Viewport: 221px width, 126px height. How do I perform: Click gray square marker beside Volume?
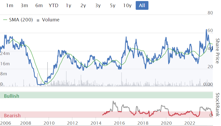38,20
